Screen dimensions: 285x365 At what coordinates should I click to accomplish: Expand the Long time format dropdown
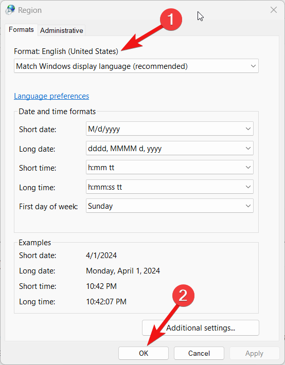tap(170, 187)
